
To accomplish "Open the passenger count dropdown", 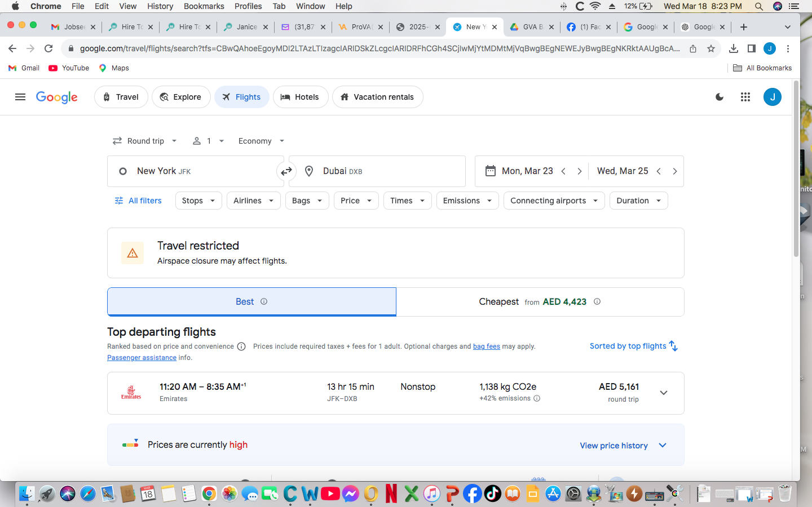I will click(209, 141).
